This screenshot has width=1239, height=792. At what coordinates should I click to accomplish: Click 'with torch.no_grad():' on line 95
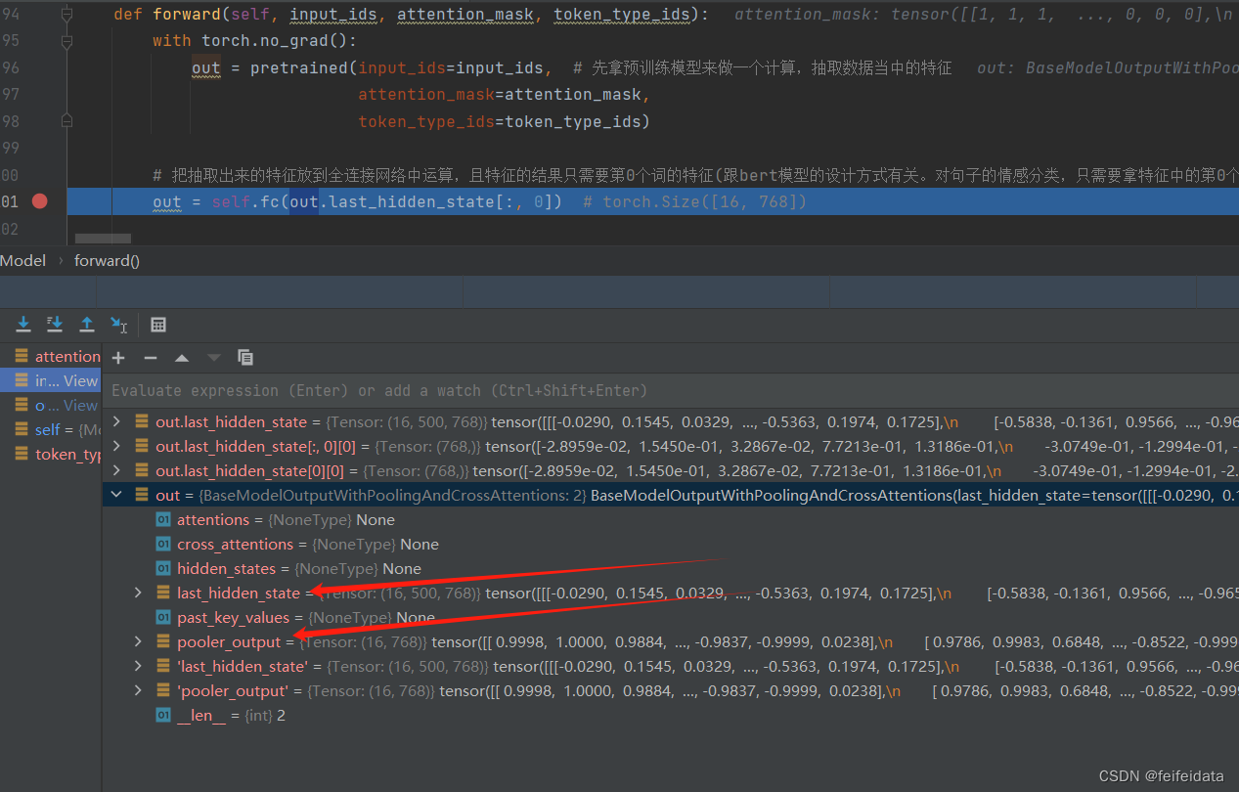(255, 41)
